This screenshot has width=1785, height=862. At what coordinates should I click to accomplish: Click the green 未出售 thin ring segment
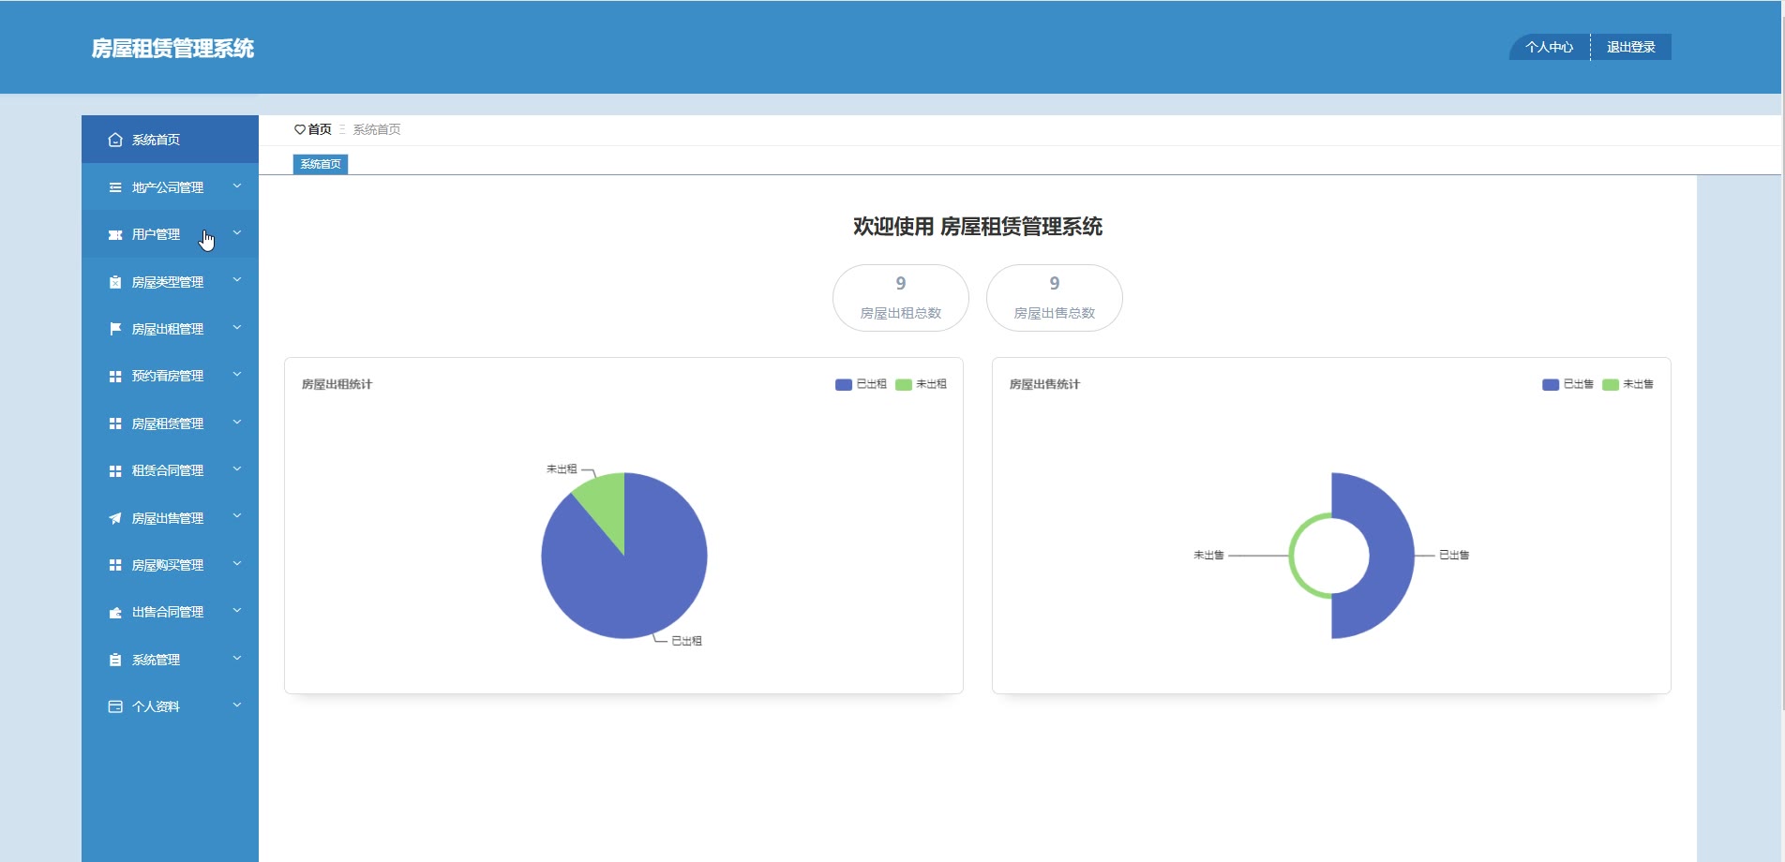pyautogui.click(x=1292, y=556)
